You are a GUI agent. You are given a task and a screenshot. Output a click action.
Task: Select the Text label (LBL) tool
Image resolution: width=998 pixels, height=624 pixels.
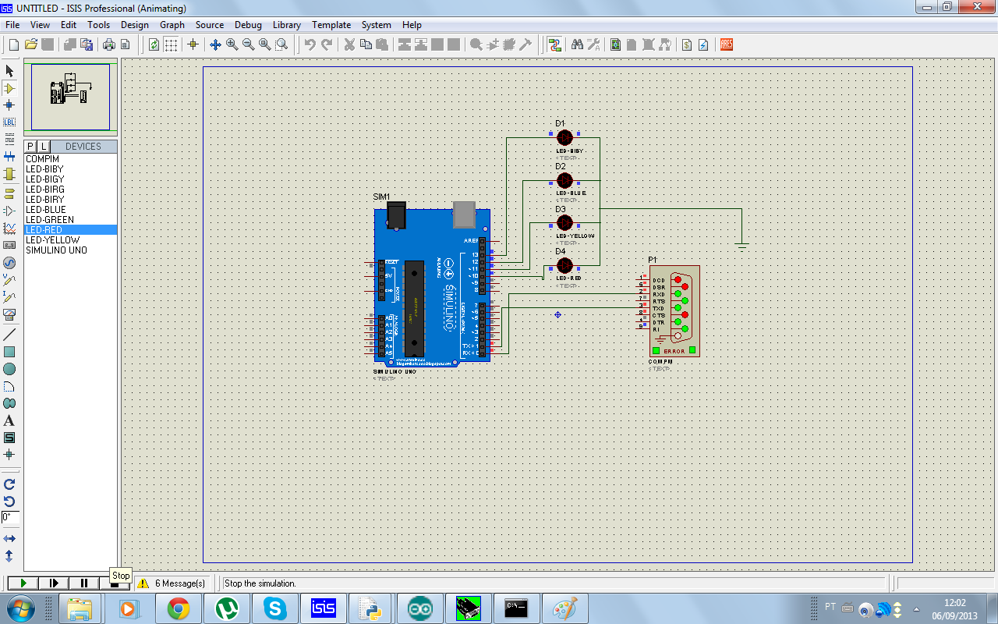pos(10,122)
